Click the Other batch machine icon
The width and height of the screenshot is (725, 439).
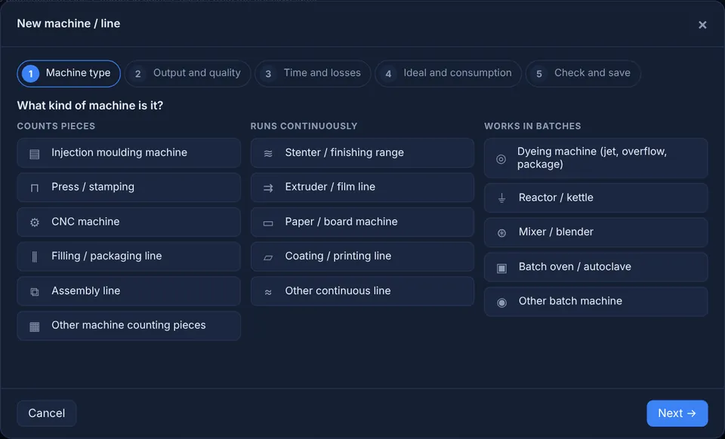click(501, 302)
